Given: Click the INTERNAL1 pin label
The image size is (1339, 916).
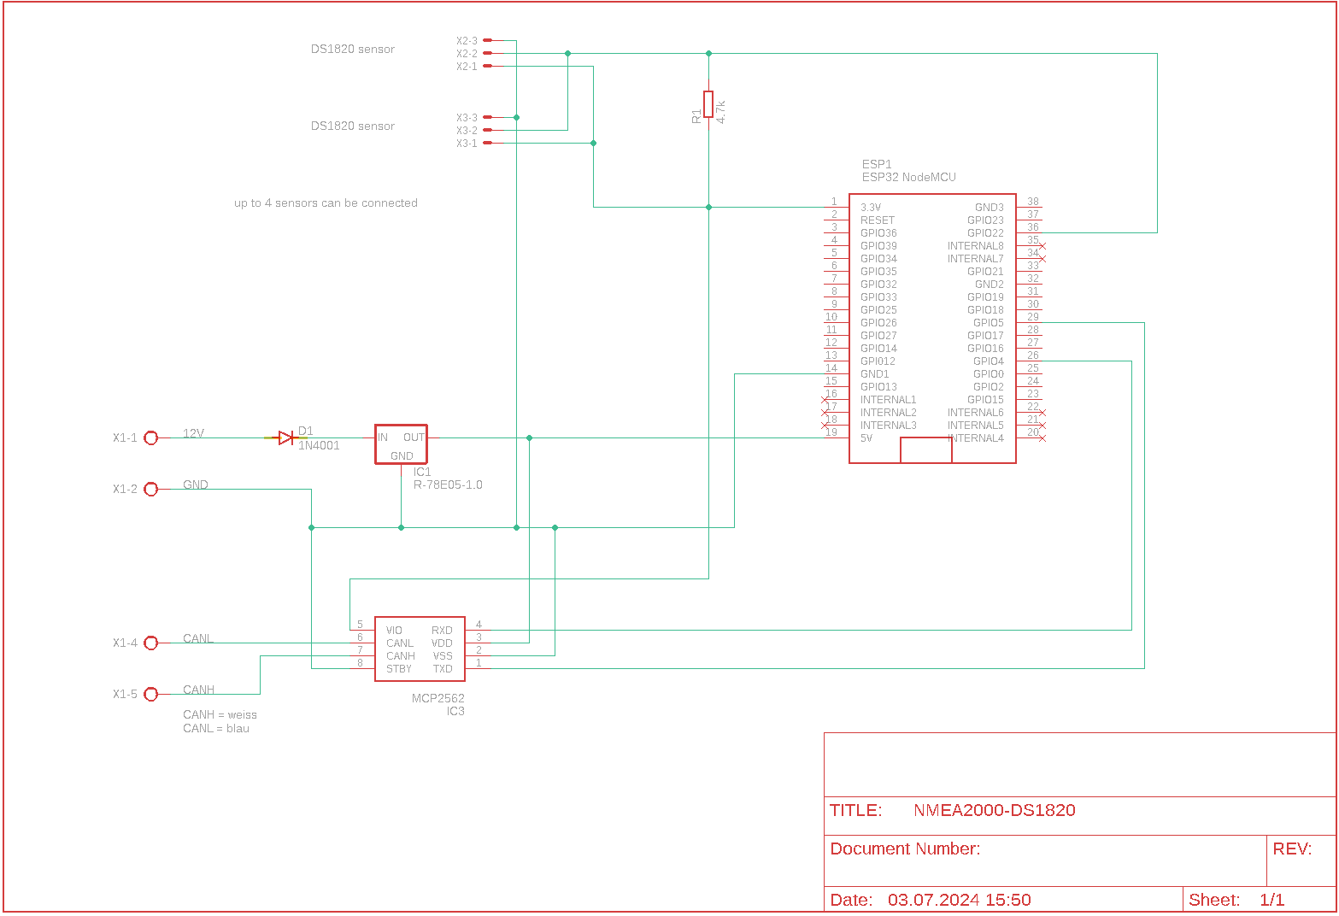Looking at the screenshot, I should 889,400.
